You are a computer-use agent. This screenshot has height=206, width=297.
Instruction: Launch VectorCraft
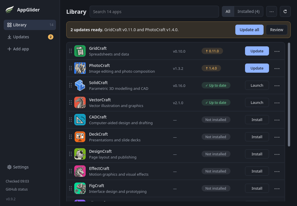click(x=257, y=102)
